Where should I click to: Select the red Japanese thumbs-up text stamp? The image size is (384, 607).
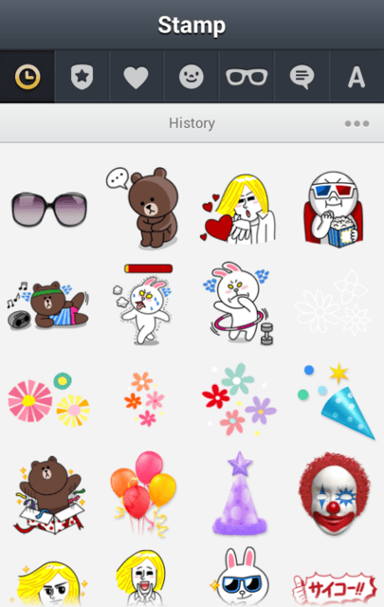(x=334, y=588)
